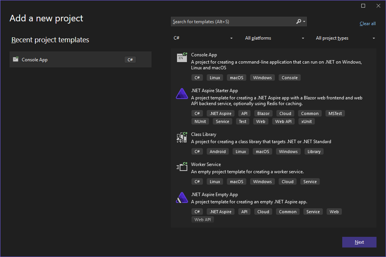This screenshot has height=257, width=386.
Task: Click the Web API tag under Aspire Empty App
Action: pyautogui.click(x=203, y=220)
